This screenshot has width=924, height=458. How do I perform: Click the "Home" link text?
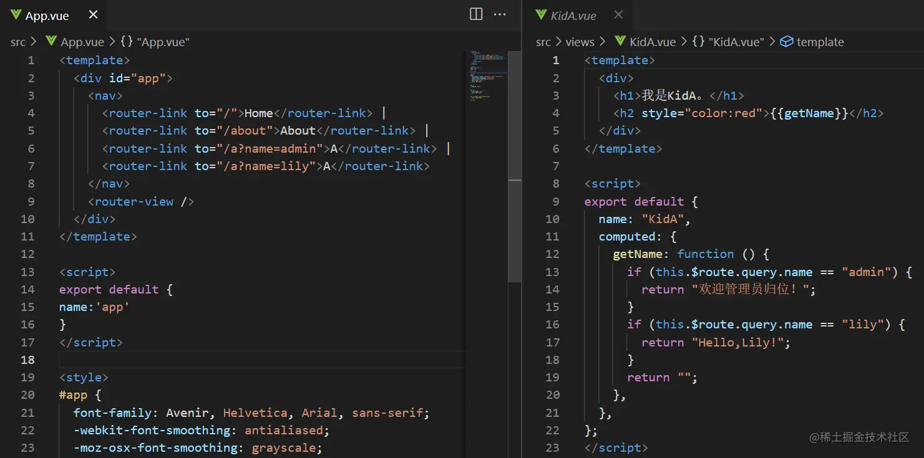[259, 113]
